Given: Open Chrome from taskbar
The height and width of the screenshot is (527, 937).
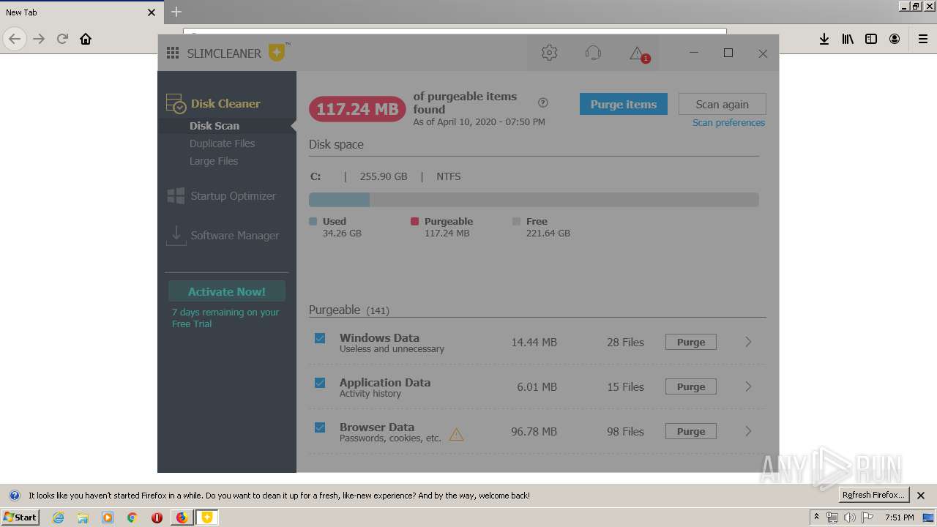Looking at the screenshot, I should 132,517.
